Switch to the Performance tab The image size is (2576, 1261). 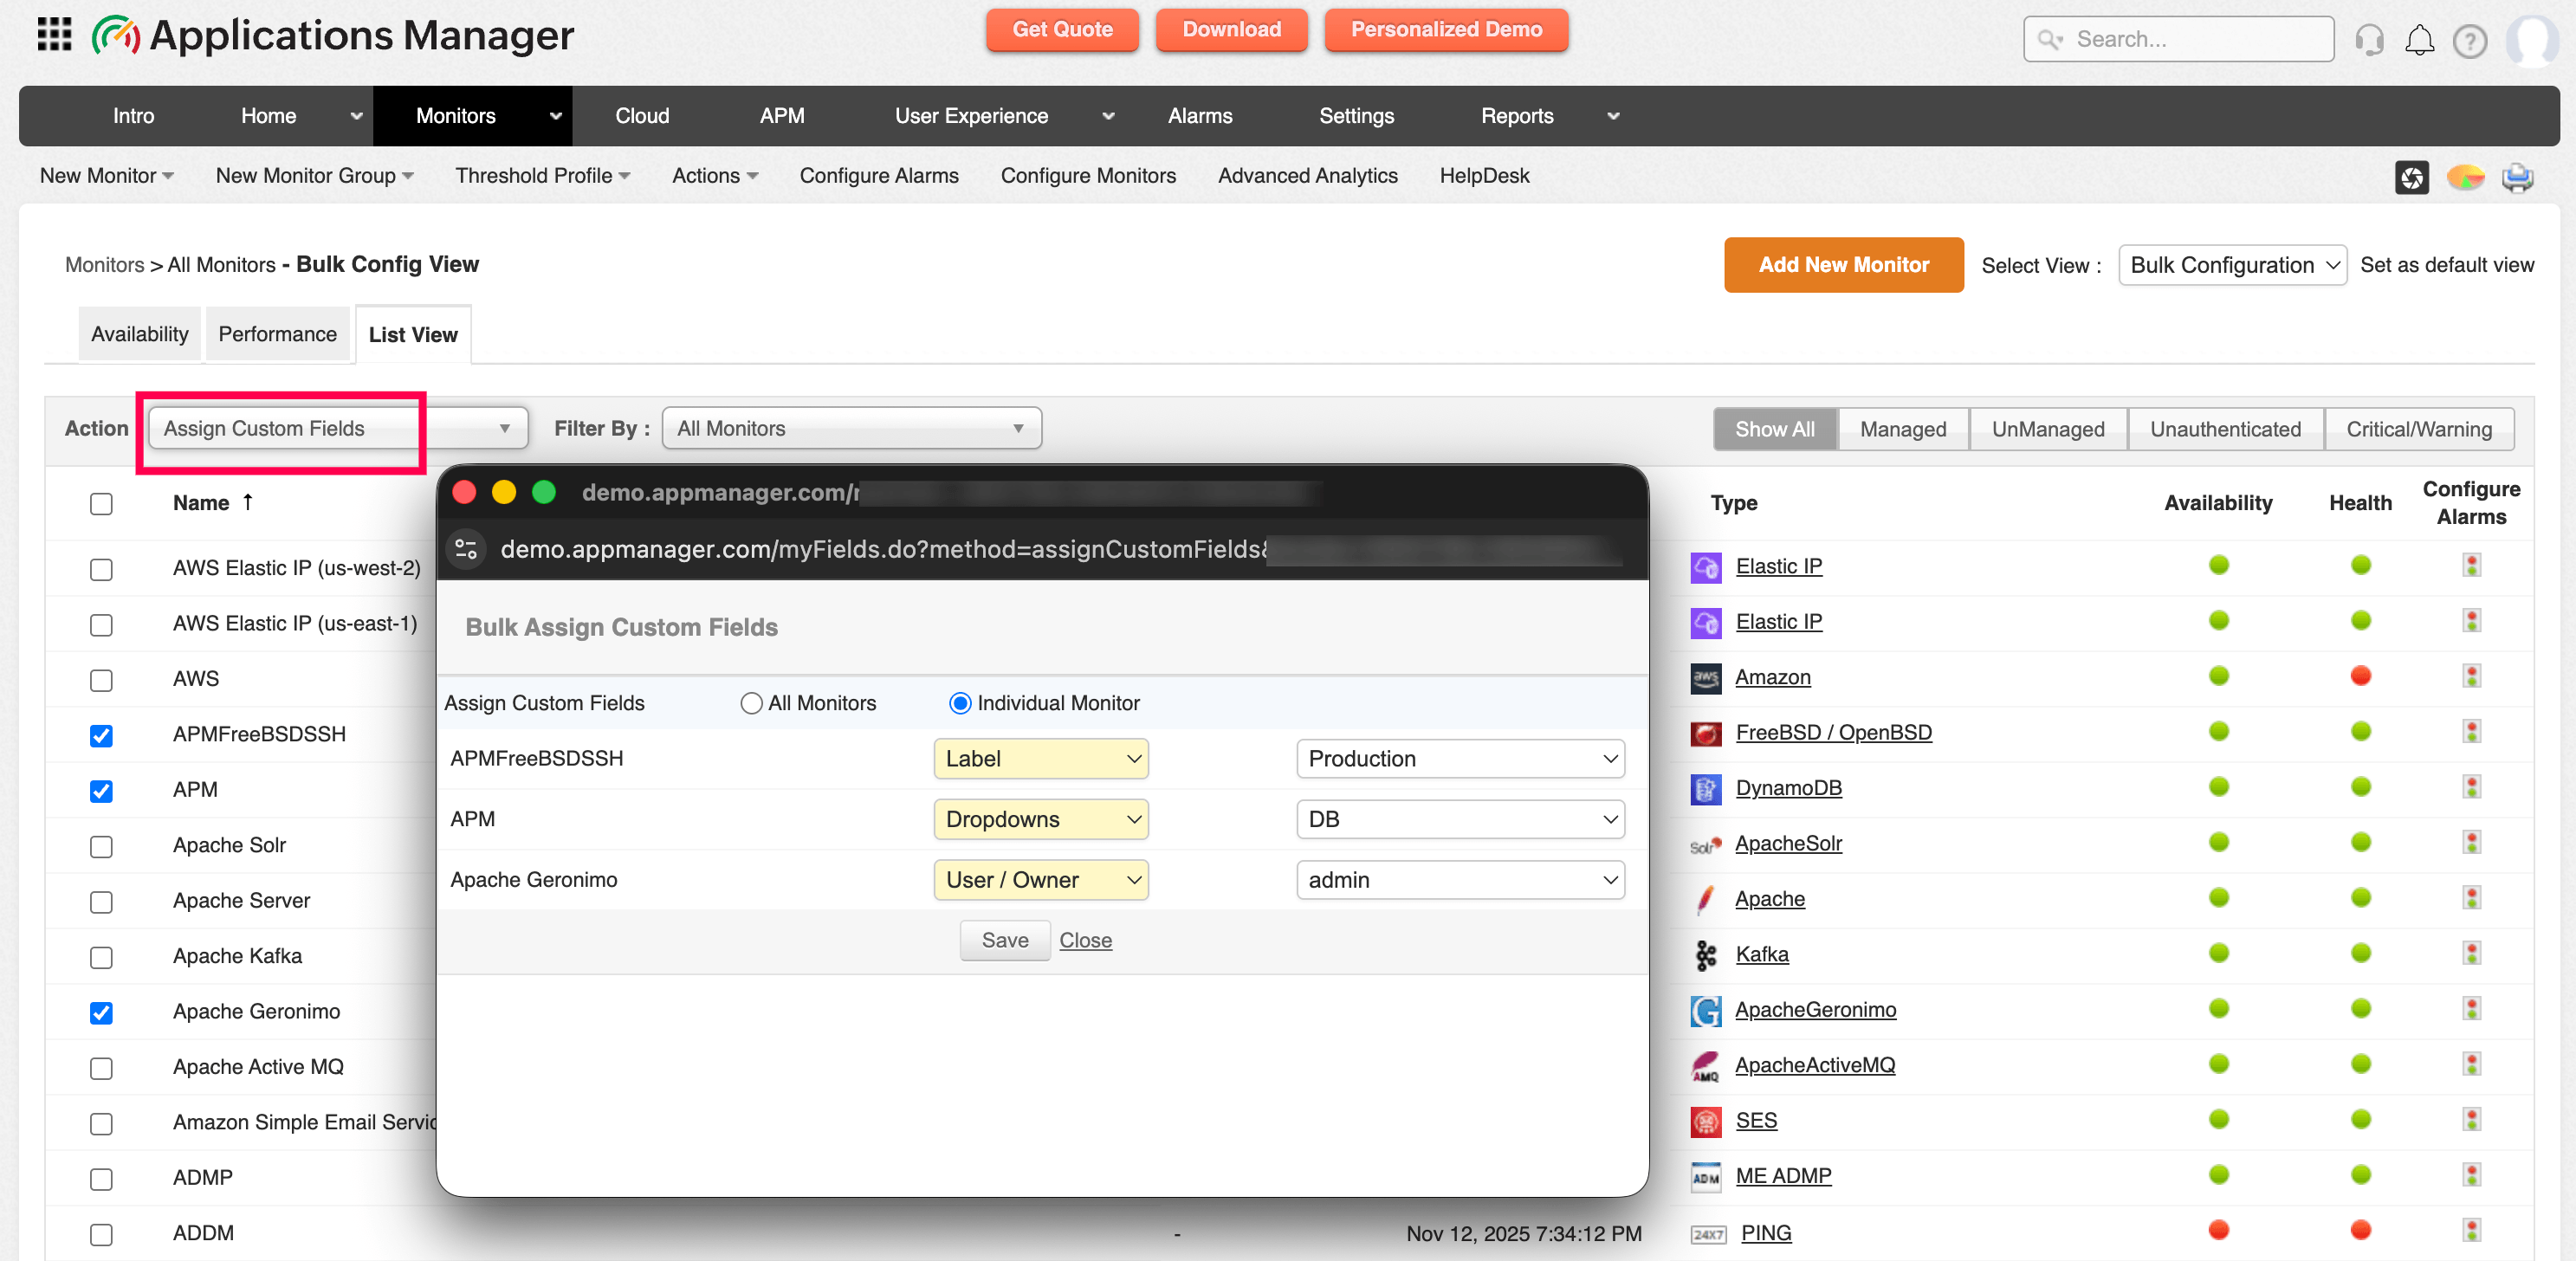pos(277,334)
